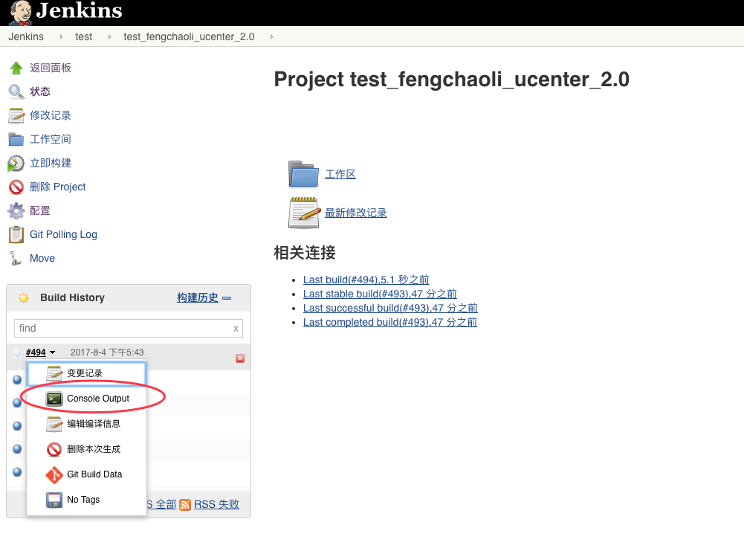Click the Move sidebar link
This screenshot has height=551, width=744.
tap(42, 258)
